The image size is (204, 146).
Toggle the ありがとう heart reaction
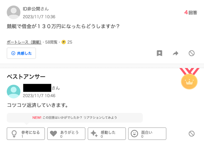[x=66, y=134]
